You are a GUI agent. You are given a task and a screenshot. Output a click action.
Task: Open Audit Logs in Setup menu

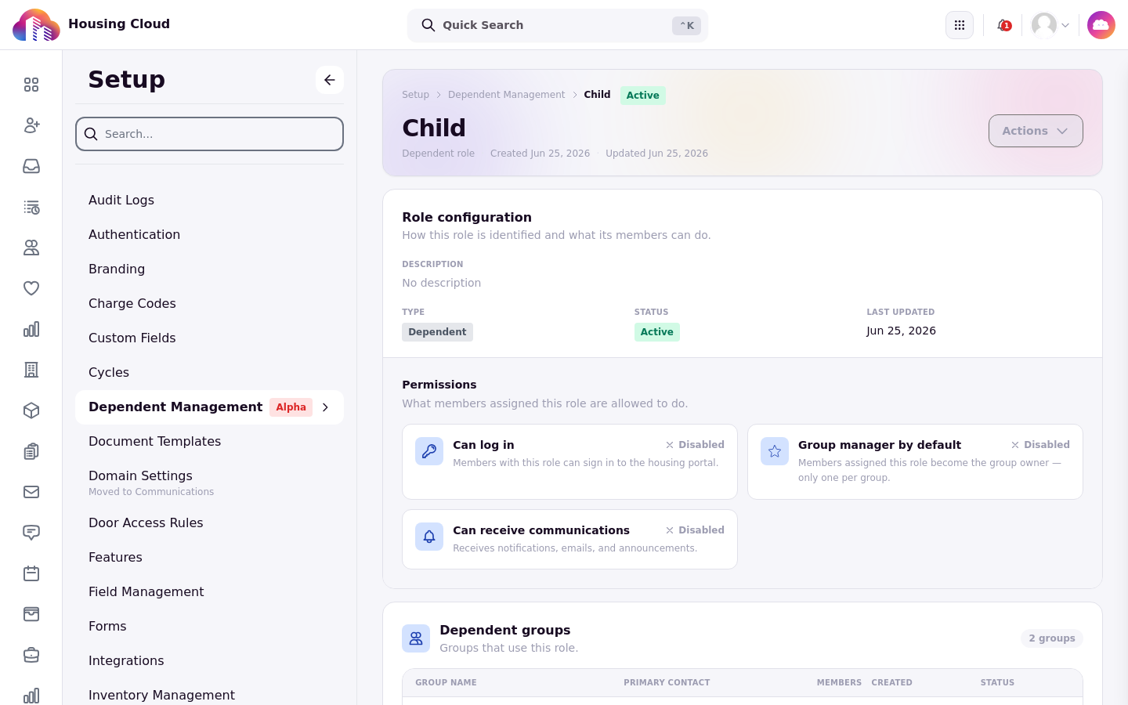121,200
